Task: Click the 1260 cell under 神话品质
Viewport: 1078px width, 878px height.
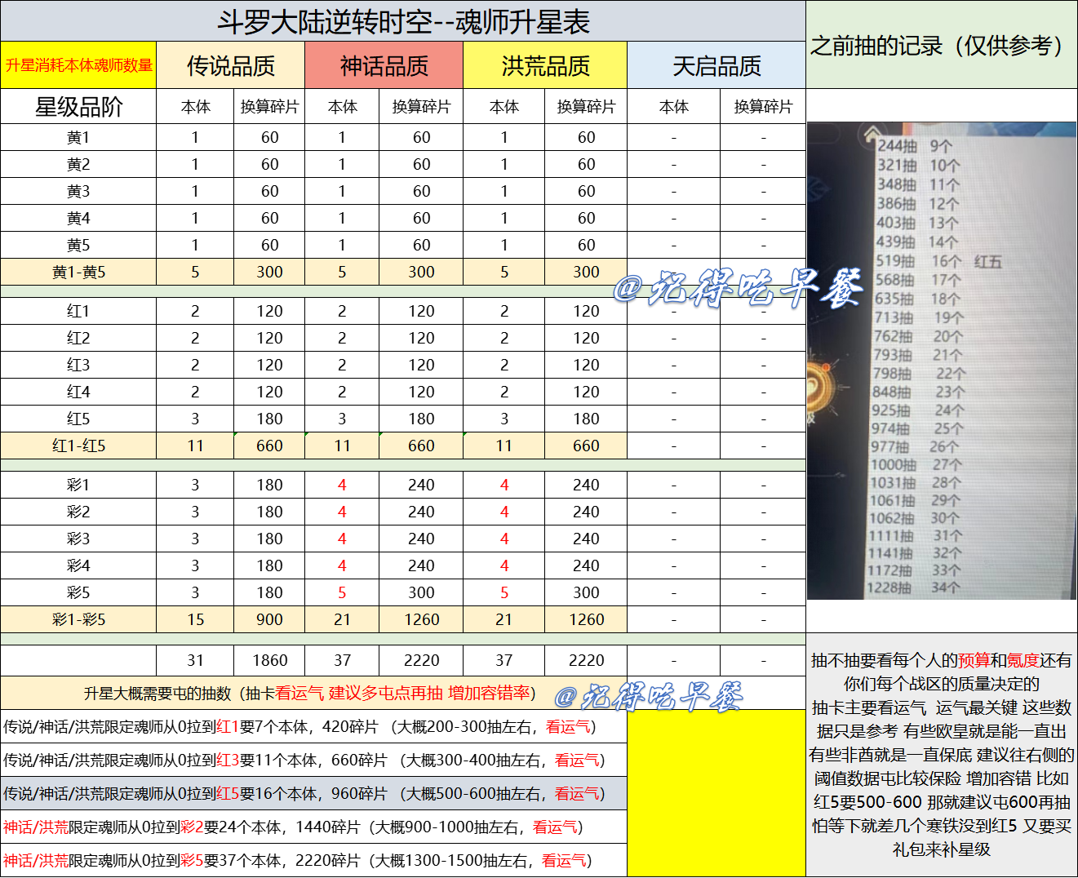Action: tap(421, 619)
